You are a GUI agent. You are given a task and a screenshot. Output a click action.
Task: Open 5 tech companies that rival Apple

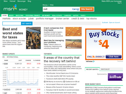[53, 29]
